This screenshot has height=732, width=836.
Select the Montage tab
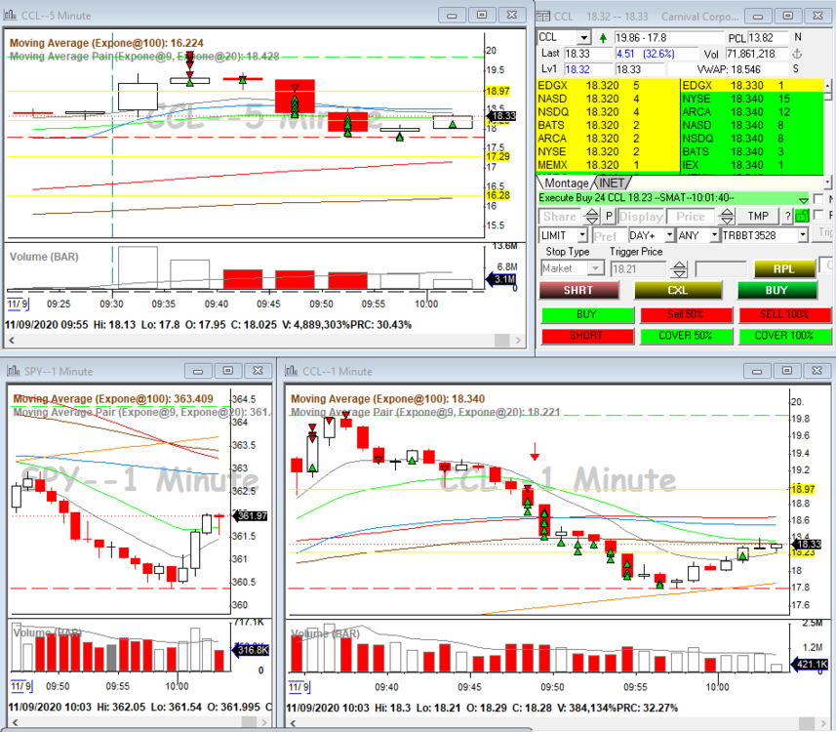coord(566,183)
